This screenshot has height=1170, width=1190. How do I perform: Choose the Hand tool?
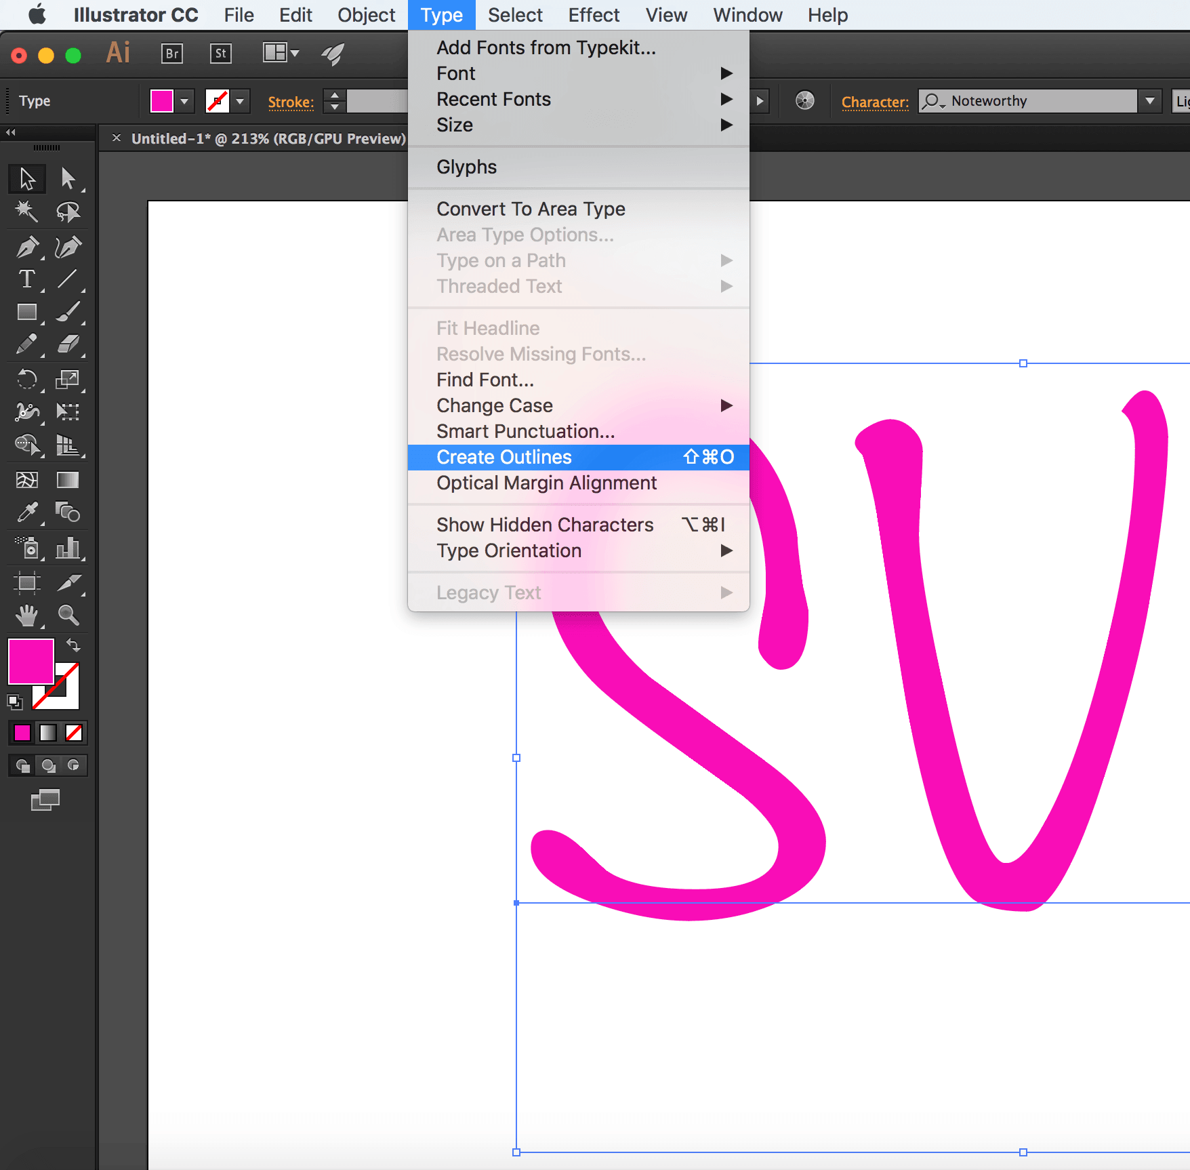pyautogui.click(x=27, y=615)
